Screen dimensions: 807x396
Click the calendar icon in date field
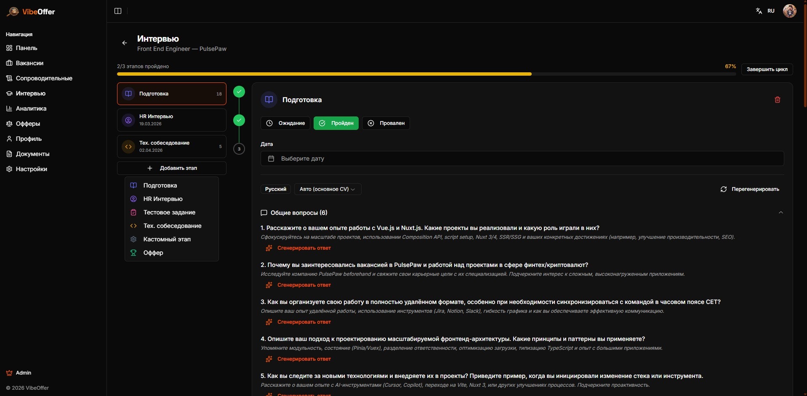pyautogui.click(x=271, y=158)
